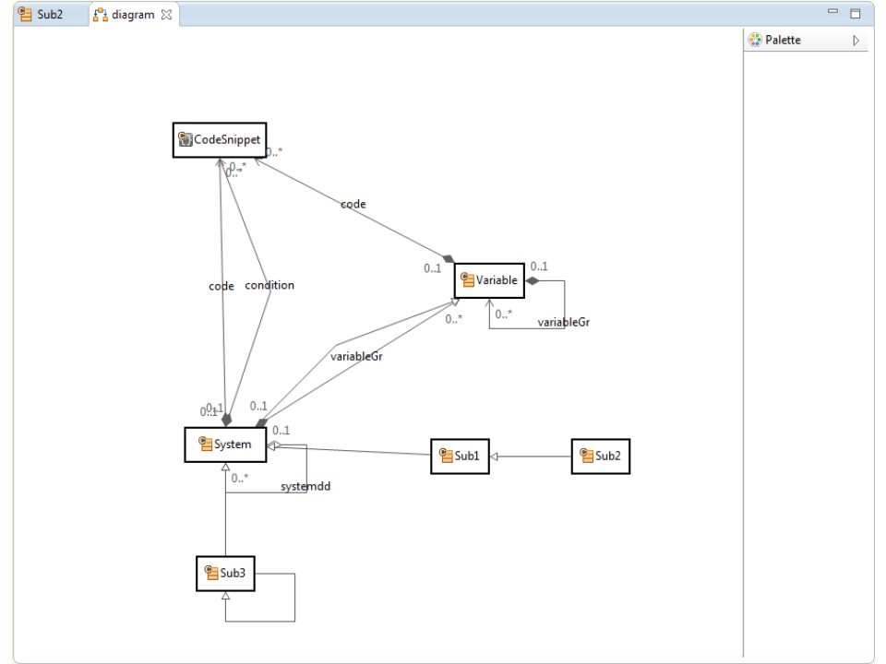Viewport: 886px width, 664px height.
Task: Select the Sub1 class icon
Action: (x=447, y=456)
